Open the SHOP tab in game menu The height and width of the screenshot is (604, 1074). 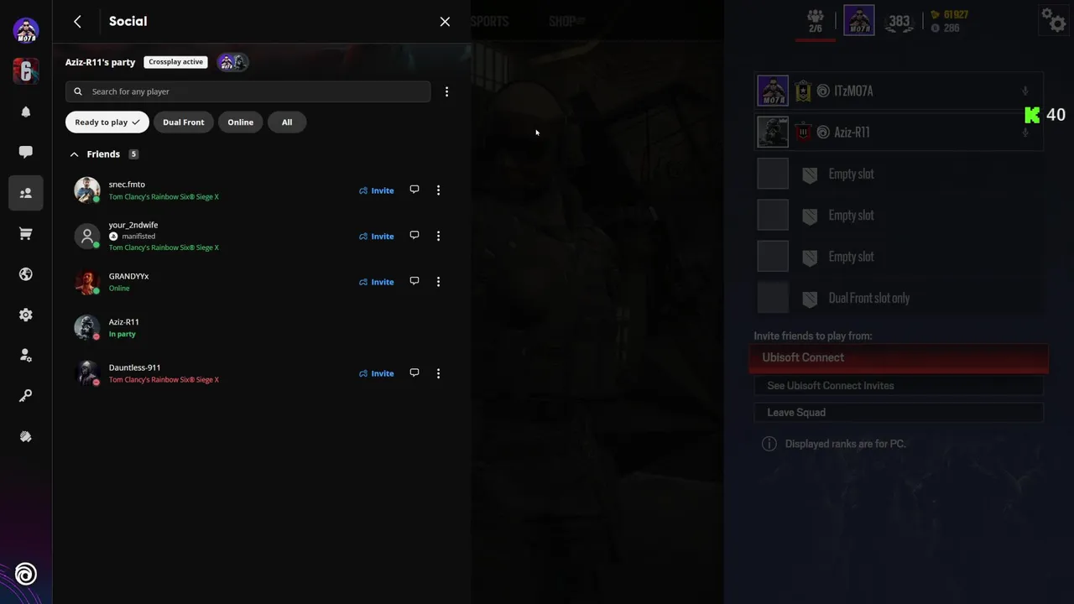[567, 22]
